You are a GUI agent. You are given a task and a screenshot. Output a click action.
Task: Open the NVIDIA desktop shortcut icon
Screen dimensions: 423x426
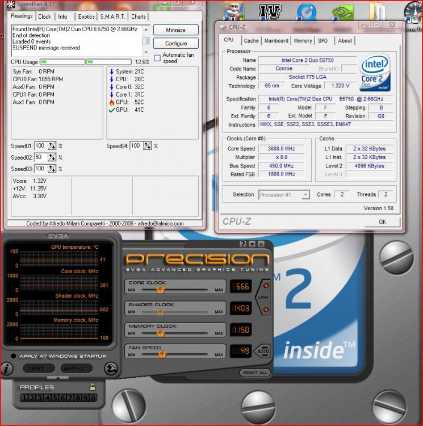click(x=343, y=11)
